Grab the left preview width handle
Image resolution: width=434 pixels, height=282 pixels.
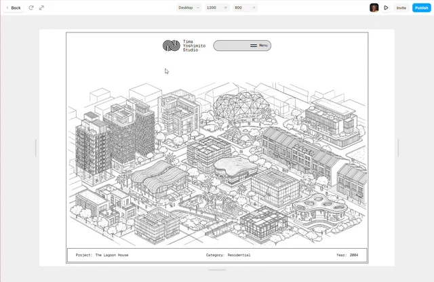(x=36, y=148)
